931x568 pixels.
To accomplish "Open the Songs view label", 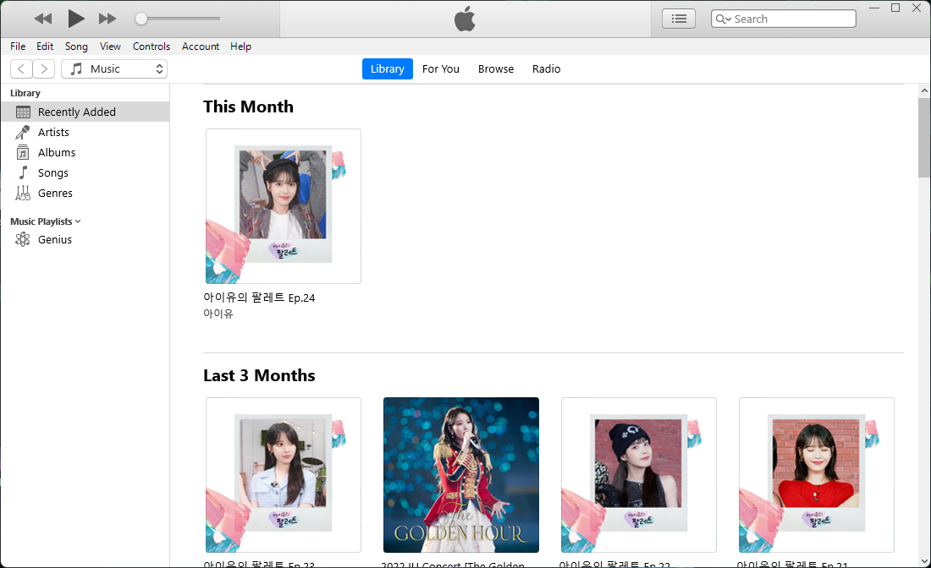I will pos(52,172).
